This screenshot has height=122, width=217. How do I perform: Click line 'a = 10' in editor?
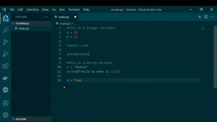pos(72,33)
